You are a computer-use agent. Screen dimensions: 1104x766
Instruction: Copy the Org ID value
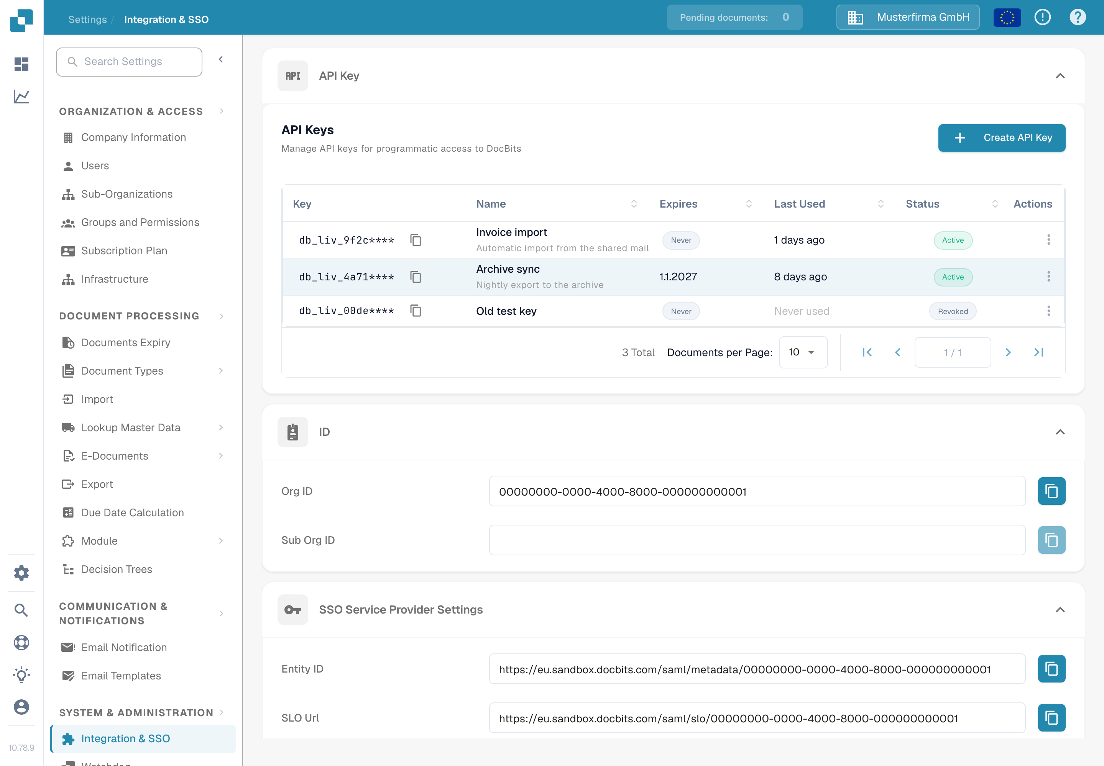point(1051,491)
